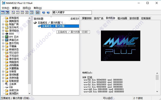Viewport: 161px width, 100px height.
Task: Click the 制造厂商 folder icon
Action: [x=7, y=24]
